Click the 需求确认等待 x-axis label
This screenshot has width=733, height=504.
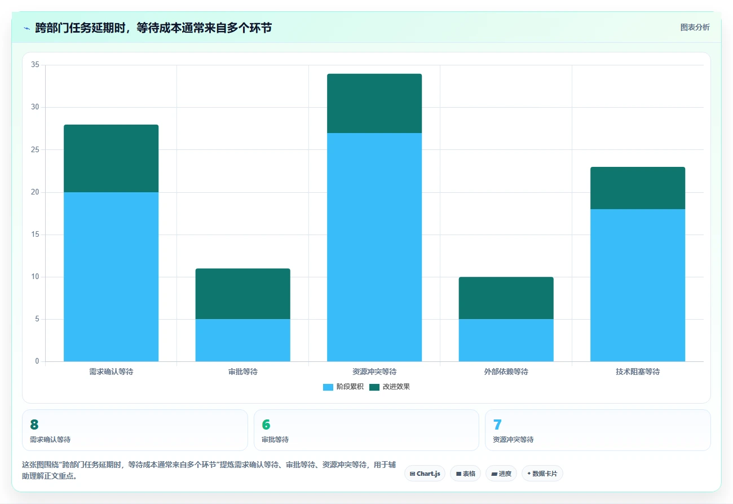pyautogui.click(x=111, y=372)
